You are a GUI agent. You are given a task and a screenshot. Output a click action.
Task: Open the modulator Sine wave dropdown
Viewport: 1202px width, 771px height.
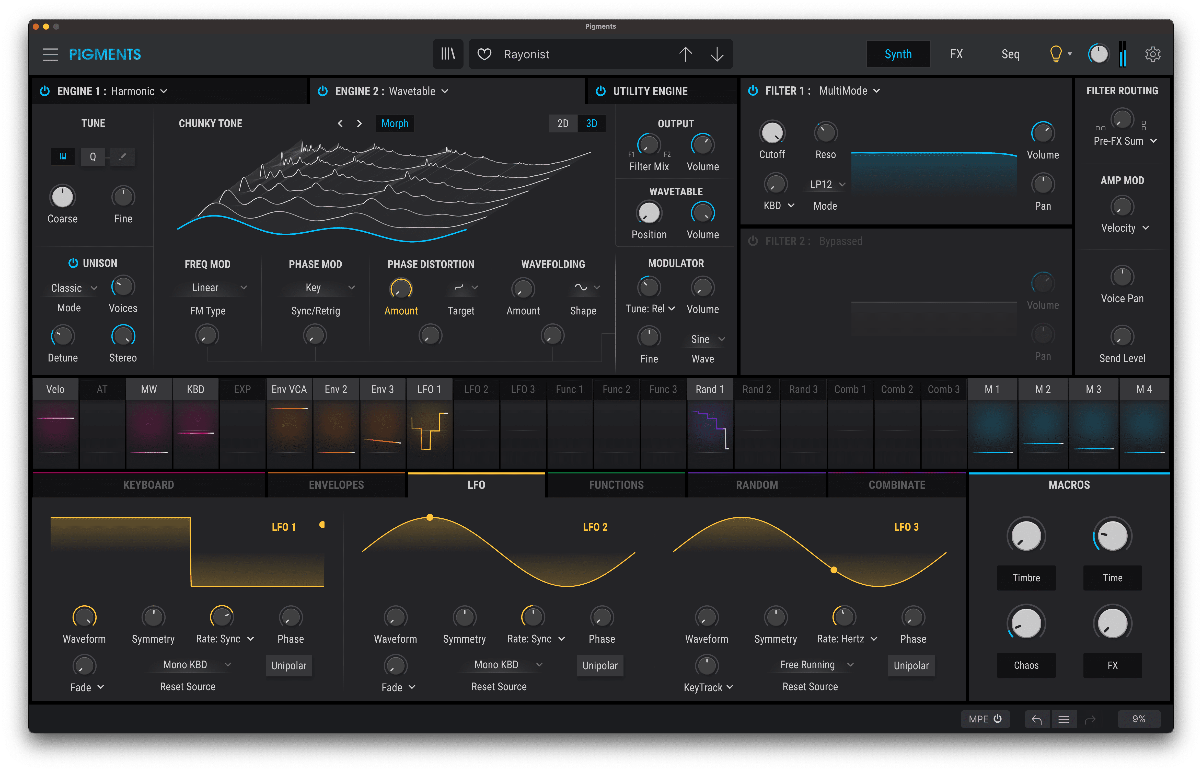point(707,339)
